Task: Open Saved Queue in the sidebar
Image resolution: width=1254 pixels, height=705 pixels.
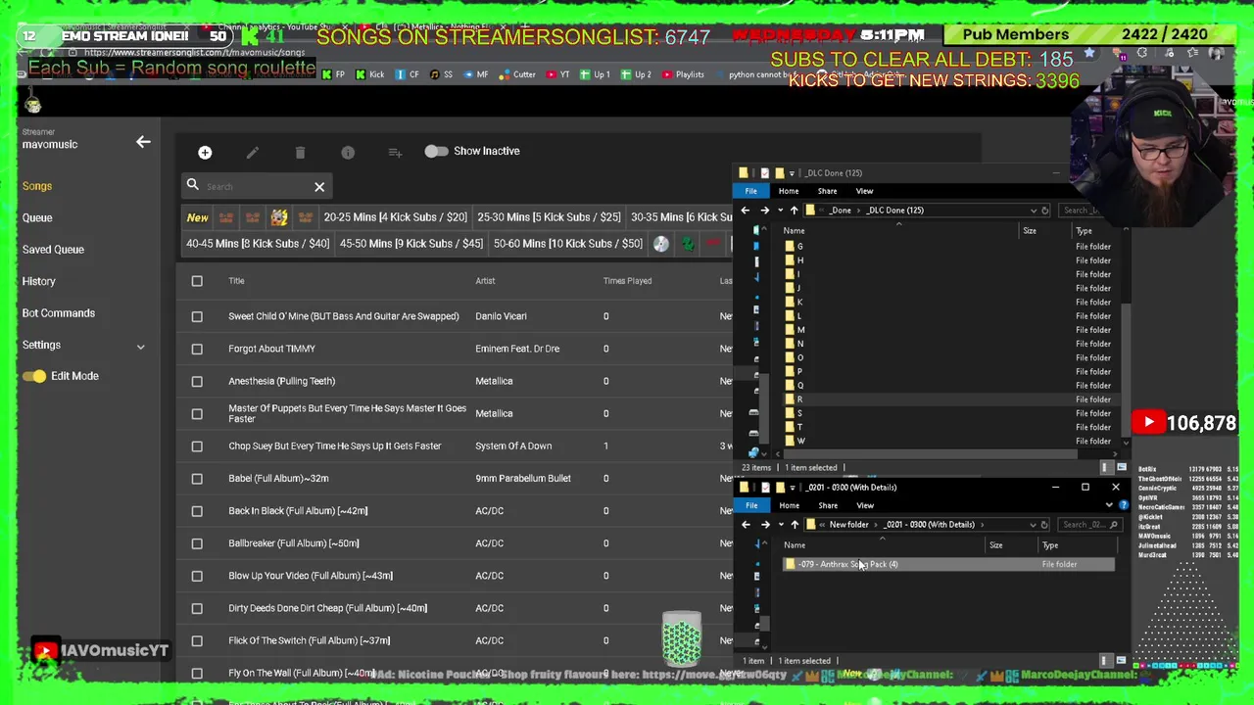Action: click(53, 250)
